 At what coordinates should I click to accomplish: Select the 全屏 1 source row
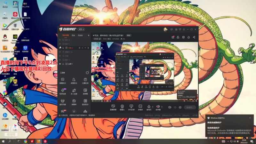click(74, 64)
